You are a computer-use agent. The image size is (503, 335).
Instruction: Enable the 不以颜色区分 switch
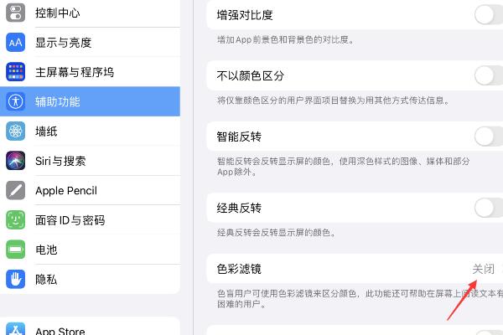pyautogui.click(x=489, y=75)
